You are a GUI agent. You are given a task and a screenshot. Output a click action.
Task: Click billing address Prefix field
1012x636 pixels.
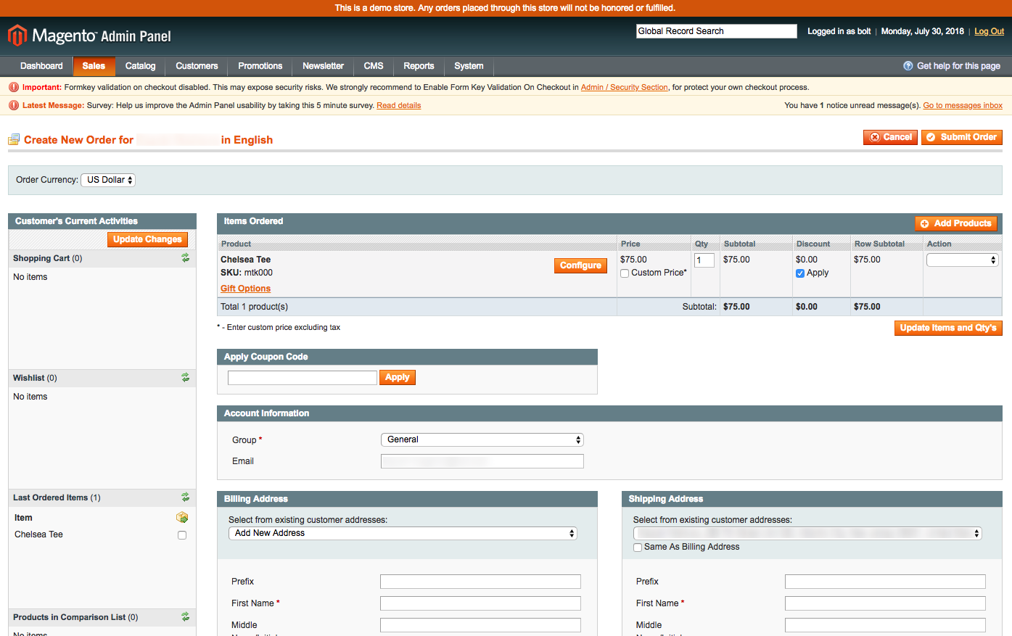[480, 582]
